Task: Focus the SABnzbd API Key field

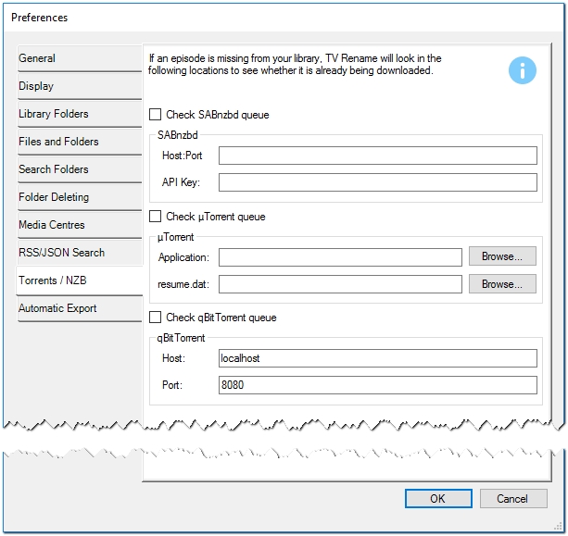Action: [x=377, y=182]
